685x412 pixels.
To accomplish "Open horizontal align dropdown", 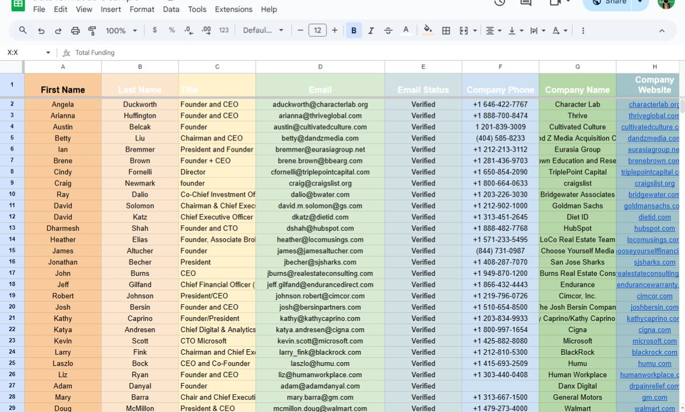I will [x=493, y=30].
